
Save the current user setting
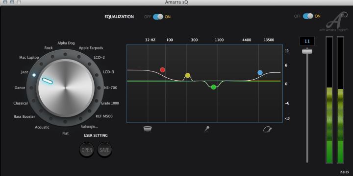[x=104, y=150]
